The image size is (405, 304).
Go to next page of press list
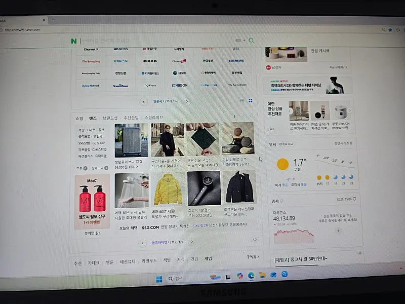click(186, 101)
